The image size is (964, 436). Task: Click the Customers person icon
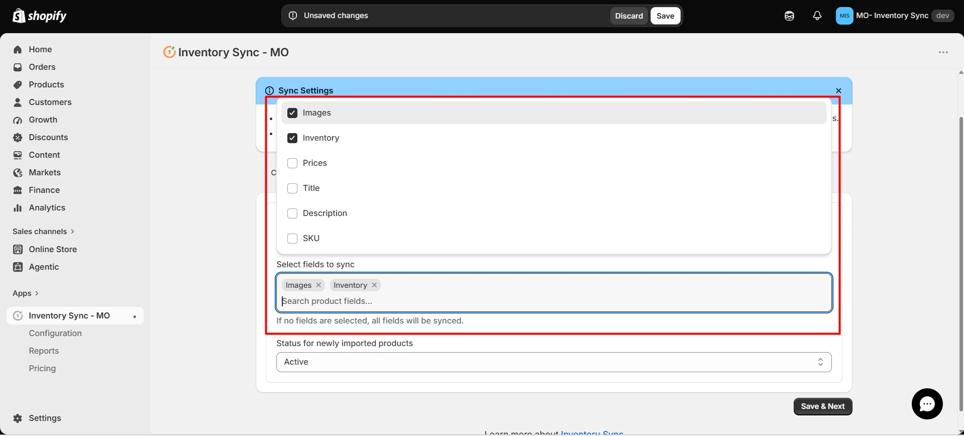(x=18, y=102)
